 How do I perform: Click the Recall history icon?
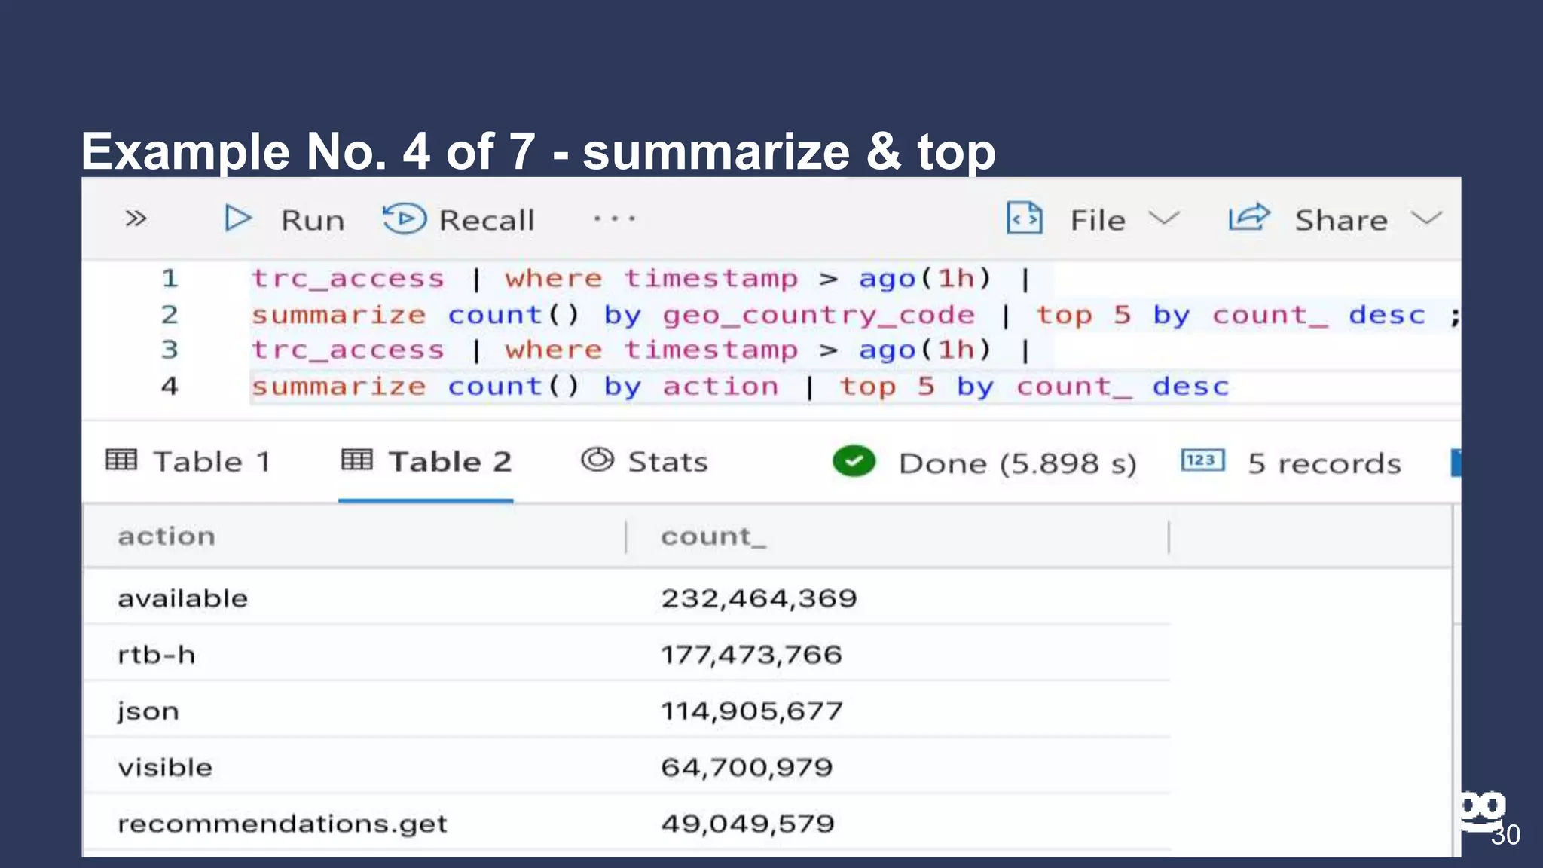click(x=404, y=219)
